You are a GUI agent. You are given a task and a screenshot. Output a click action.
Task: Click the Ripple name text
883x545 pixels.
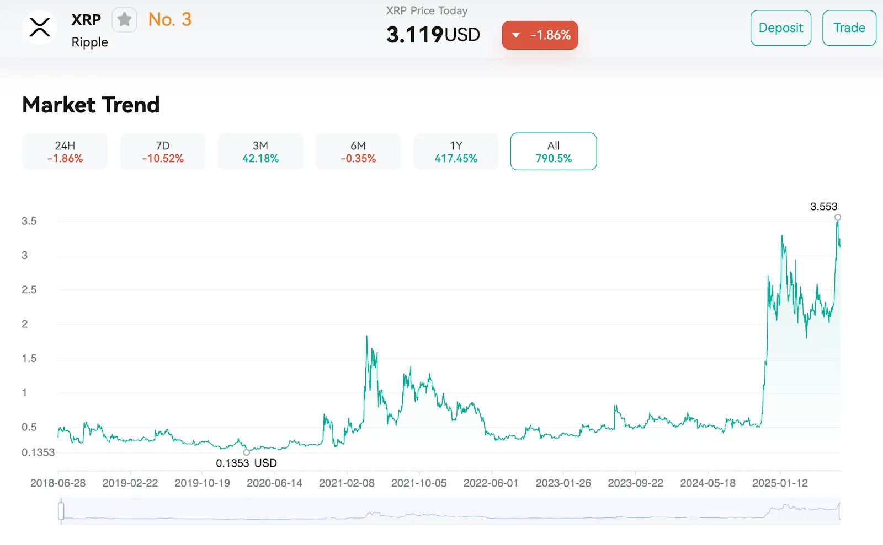(90, 42)
